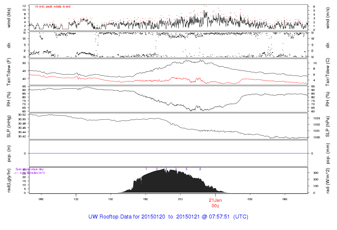Click the 'rad(Lgly/hr)' axis label
Viewport: 337px width, 230px height.
coord(9,180)
